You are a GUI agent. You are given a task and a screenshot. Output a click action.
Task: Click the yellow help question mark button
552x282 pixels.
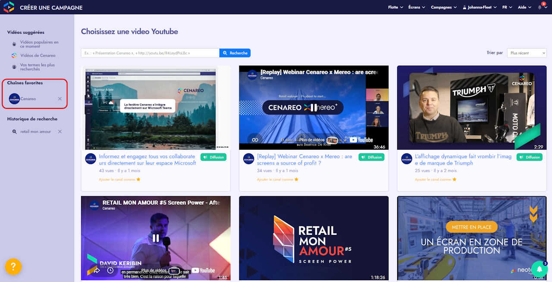(x=13, y=266)
